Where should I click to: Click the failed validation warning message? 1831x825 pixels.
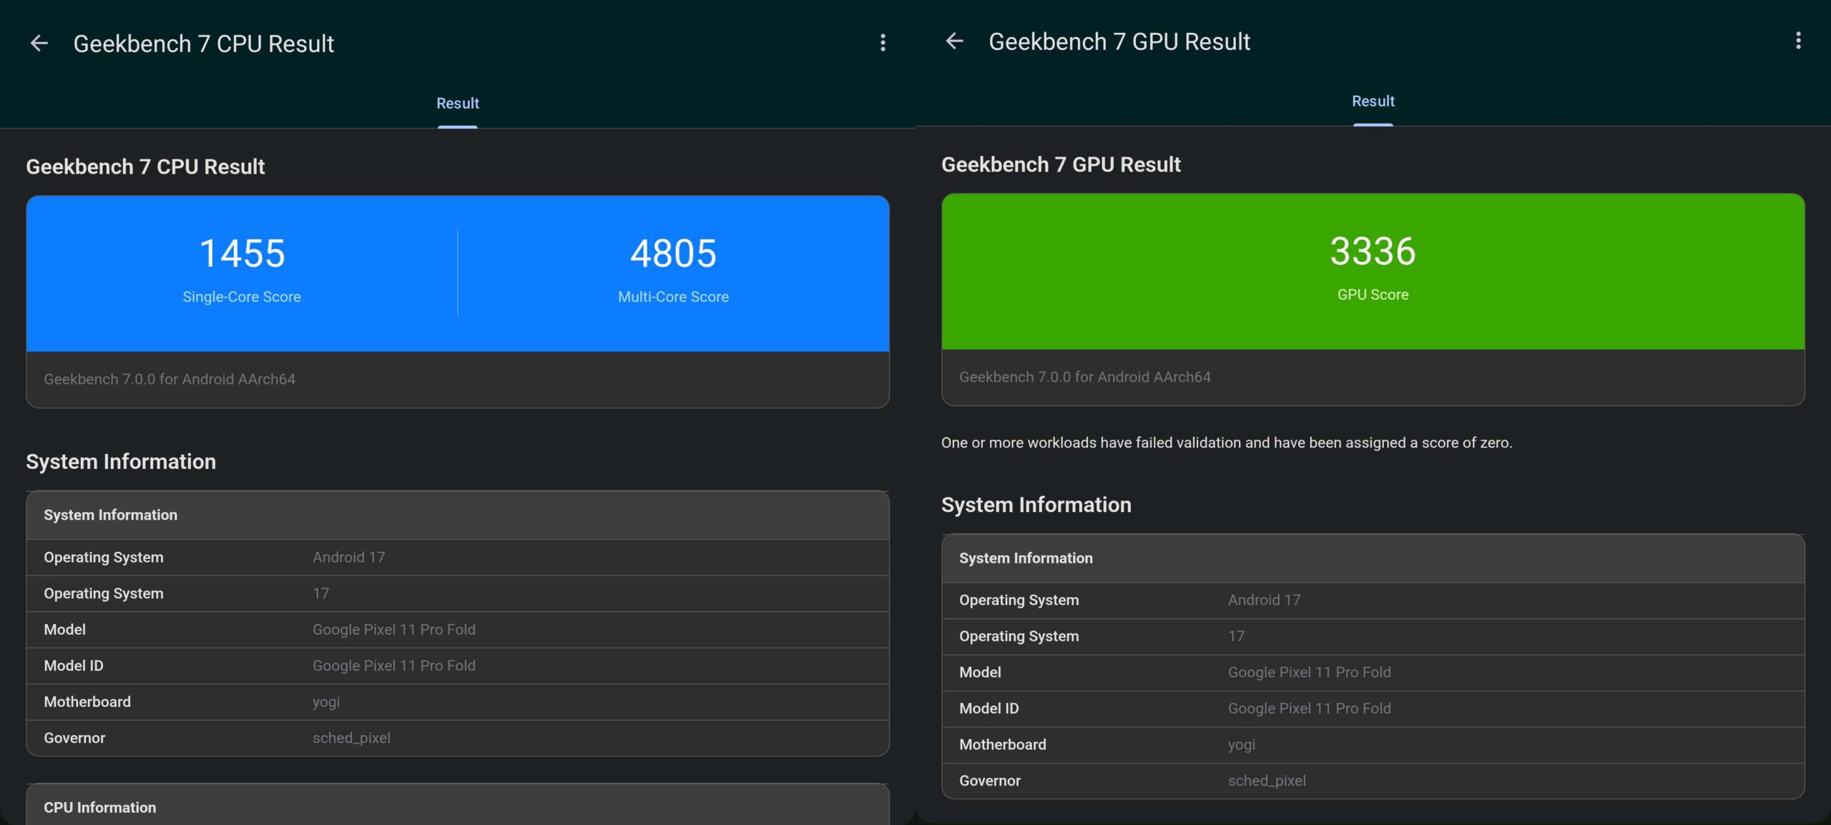coord(1227,443)
